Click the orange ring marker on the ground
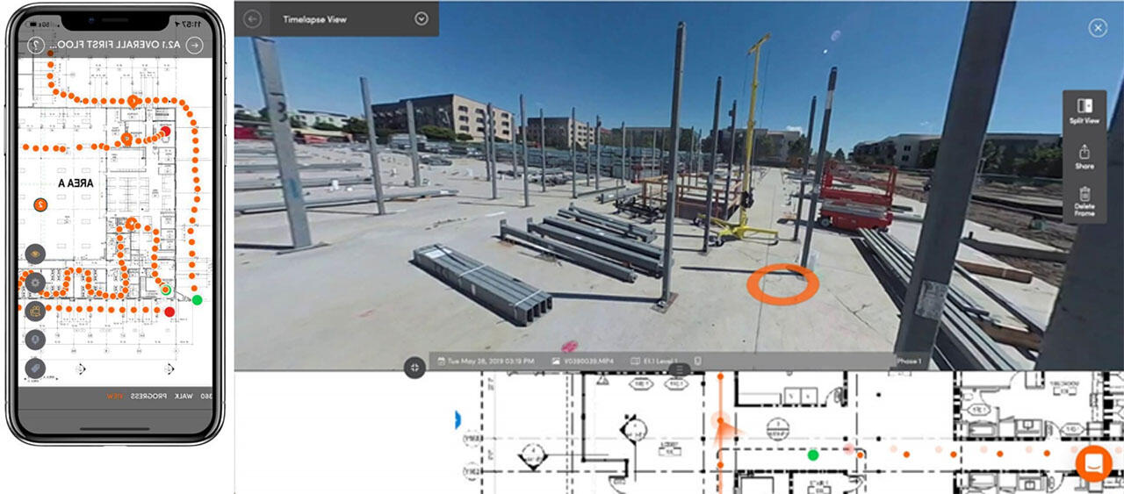Viewport: 1124px width, 494px height. pos(782,284)
